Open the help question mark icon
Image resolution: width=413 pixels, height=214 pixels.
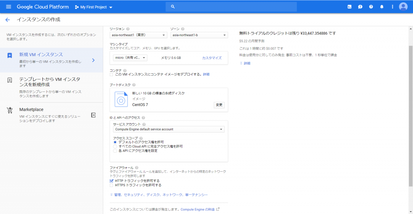coord(371,7)
